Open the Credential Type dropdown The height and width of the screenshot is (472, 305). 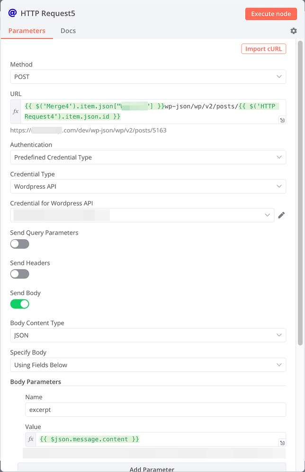tap(149, 186)
